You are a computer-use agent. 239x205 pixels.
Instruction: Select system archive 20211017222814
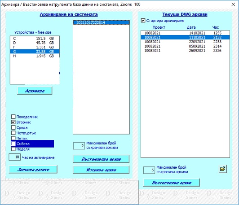coord(102,22)
